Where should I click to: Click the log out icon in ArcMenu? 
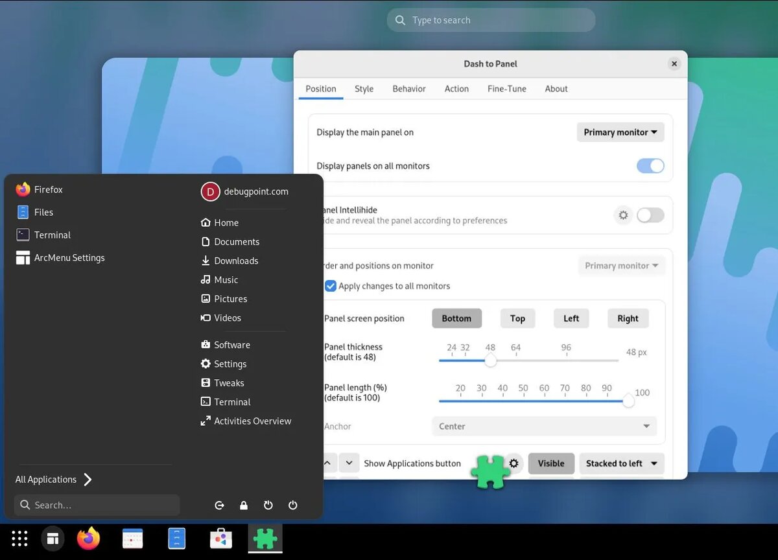point(219,505)
